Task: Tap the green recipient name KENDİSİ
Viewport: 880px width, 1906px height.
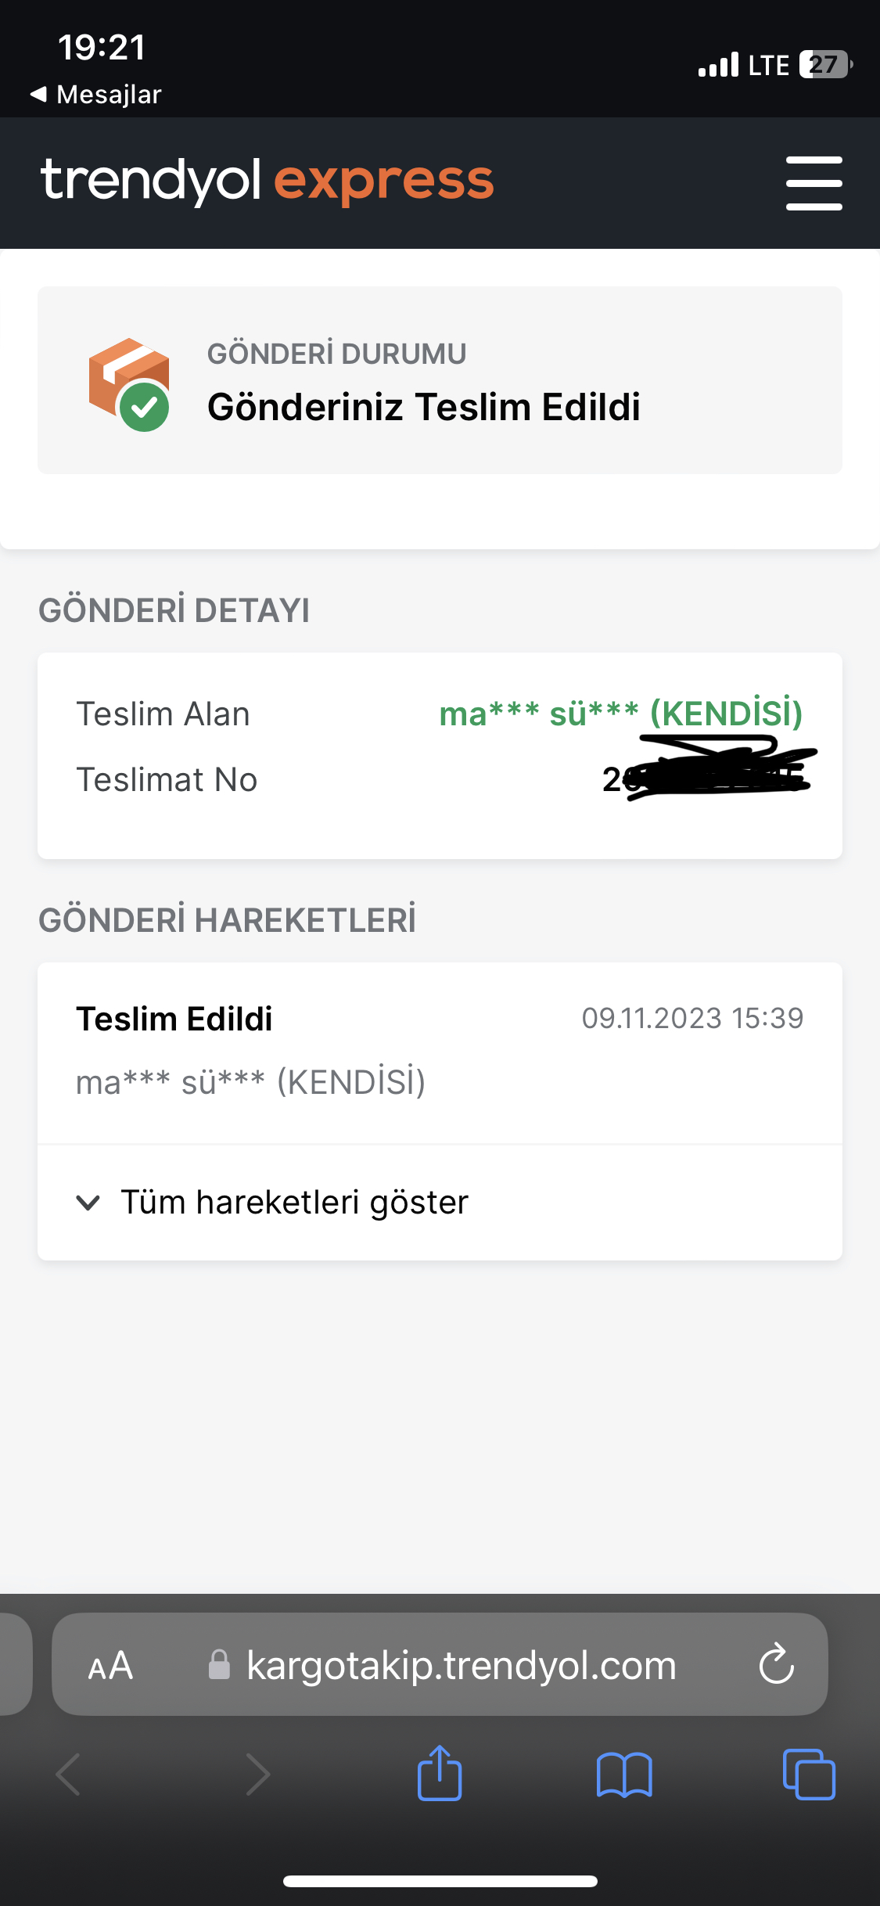Action: click(x=620, y=714)
